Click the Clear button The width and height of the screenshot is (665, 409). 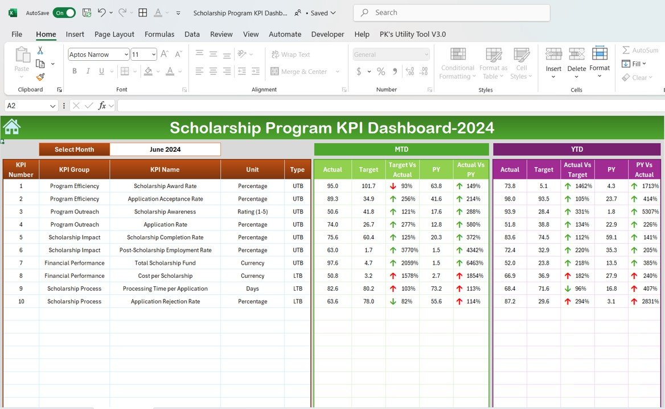pos(637,77)
